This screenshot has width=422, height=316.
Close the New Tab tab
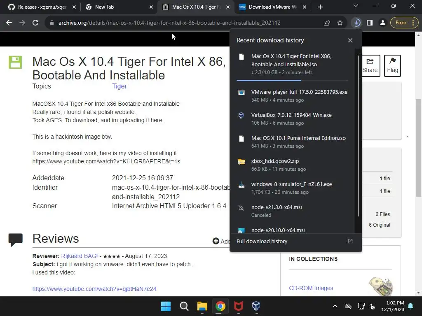pyautogui.click(x=151, y=7)
